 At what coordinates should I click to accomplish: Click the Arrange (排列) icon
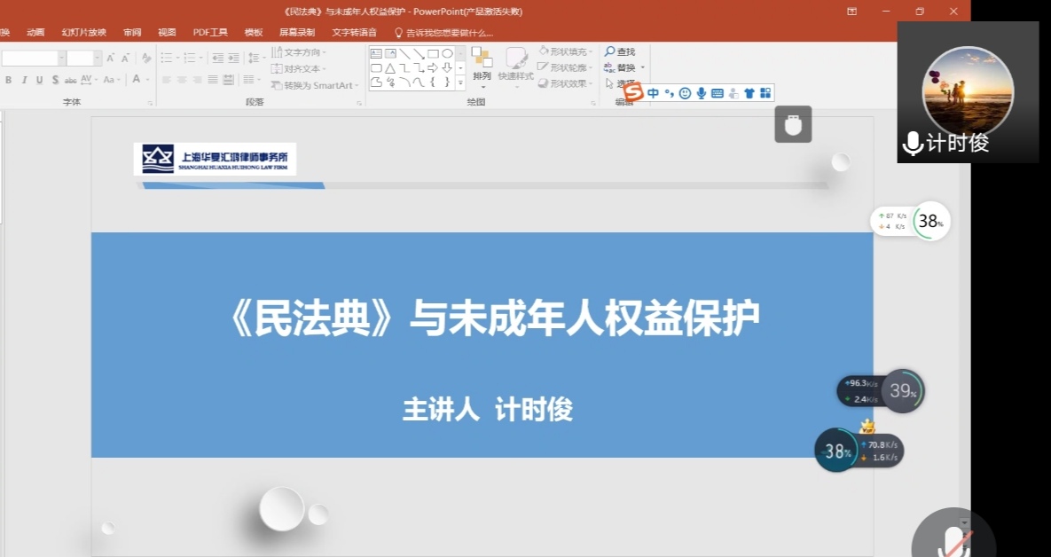(x=482, y=59)
